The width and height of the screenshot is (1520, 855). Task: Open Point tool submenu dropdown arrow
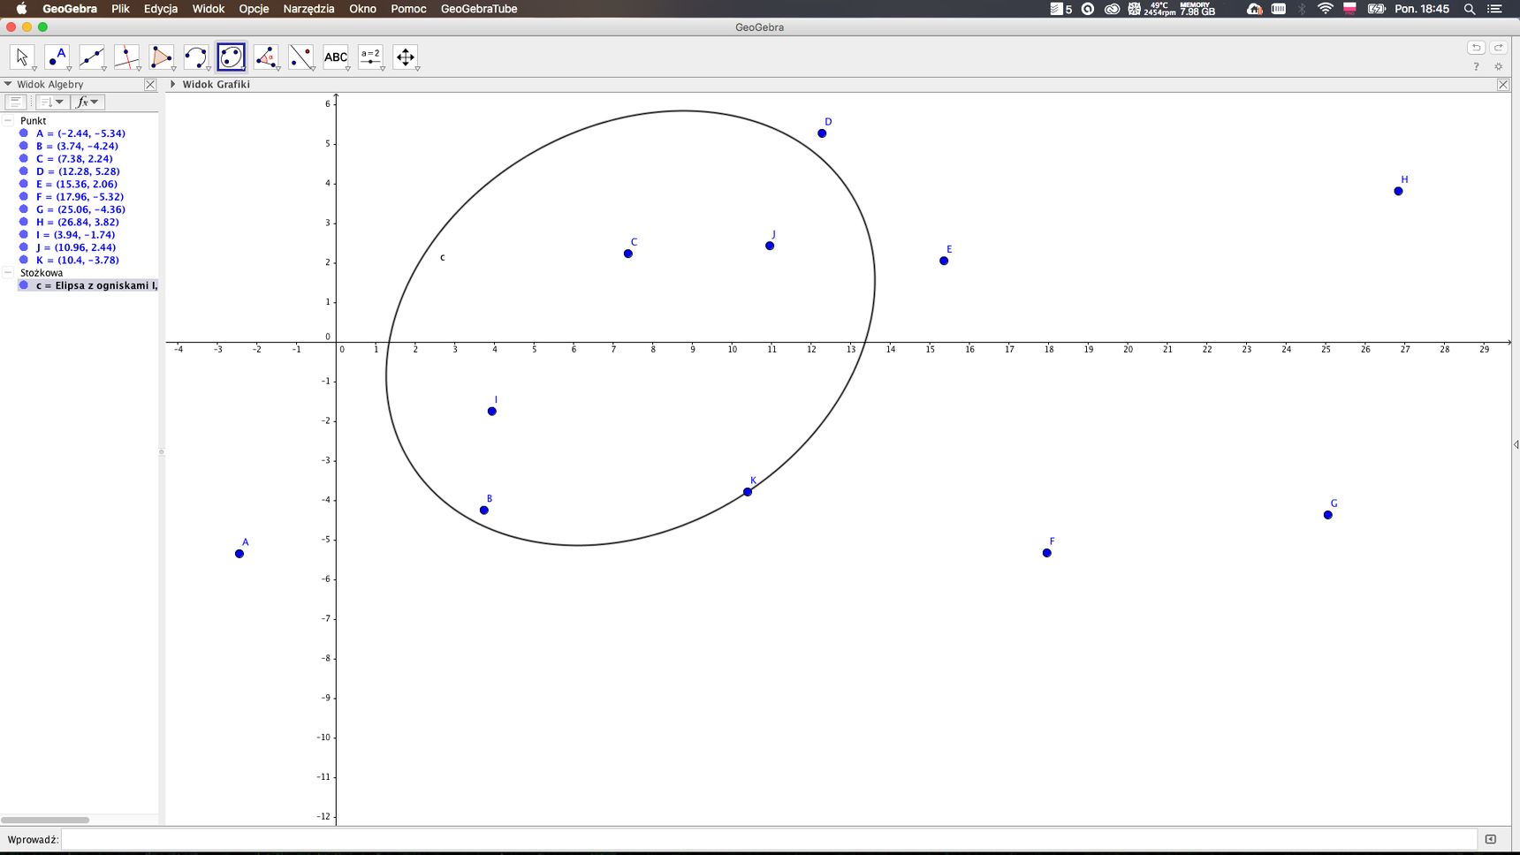tap(69, 69)
